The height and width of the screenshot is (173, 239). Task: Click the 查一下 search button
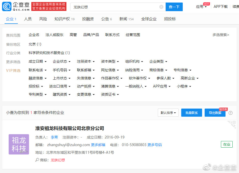coord(174,7)
